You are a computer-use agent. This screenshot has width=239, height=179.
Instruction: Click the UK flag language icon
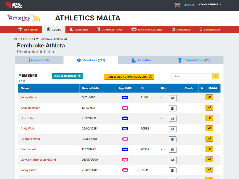(177, 5)
